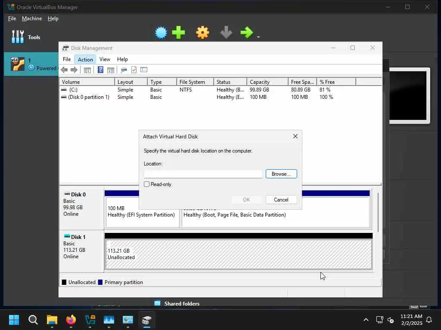Click the Disk Management taskbar icon
Screen dimensions: 441x330
tap(147, 320)
